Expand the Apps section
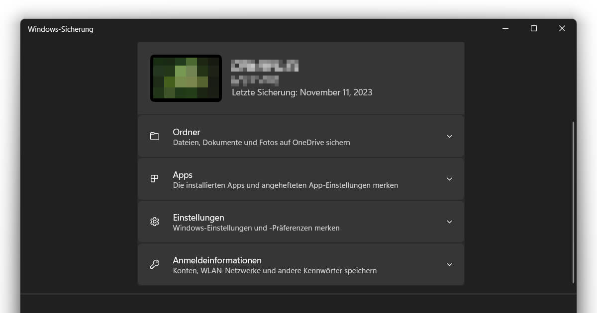597x313 pixels. tap(449, 178)
